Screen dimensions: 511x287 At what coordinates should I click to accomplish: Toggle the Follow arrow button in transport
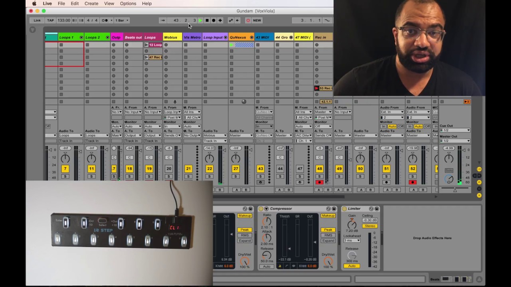point(162,20)
